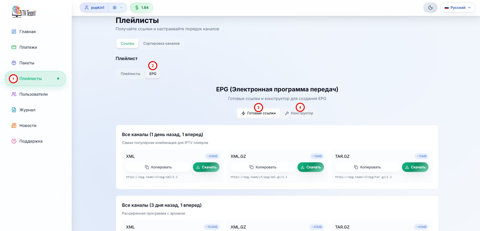Open the Конструктор EPG tab
The height and width of the screenshot is (231, 480).
tap(299, 113)
